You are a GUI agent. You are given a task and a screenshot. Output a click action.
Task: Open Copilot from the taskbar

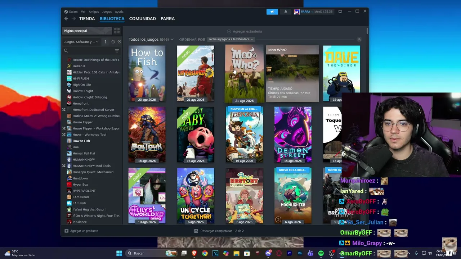[226, 253]
